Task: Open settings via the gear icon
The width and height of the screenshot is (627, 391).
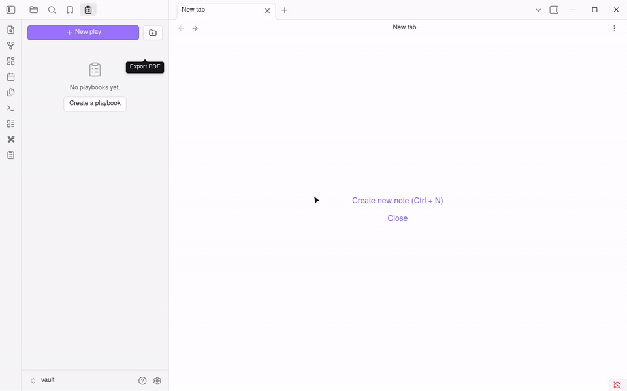Action: click(157, 381)
